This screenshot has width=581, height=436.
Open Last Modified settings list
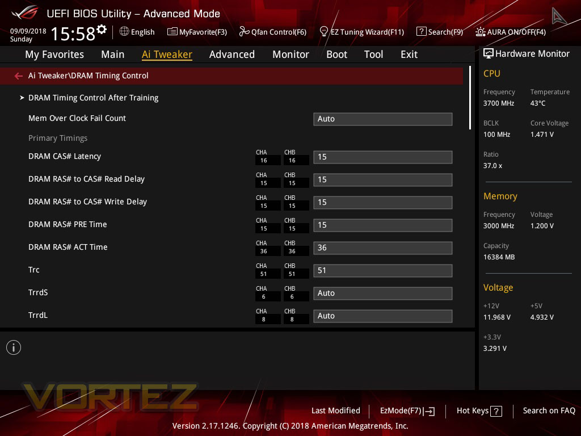click(335, 410)
